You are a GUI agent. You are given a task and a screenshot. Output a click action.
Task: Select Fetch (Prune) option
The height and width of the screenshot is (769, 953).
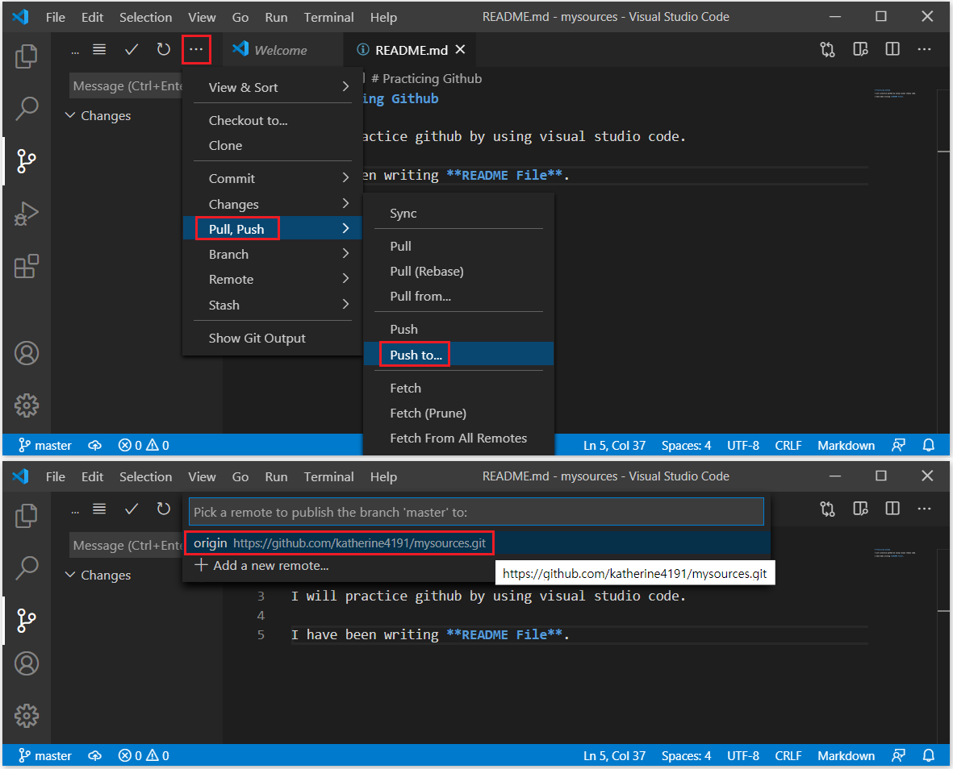coord(458,414)
